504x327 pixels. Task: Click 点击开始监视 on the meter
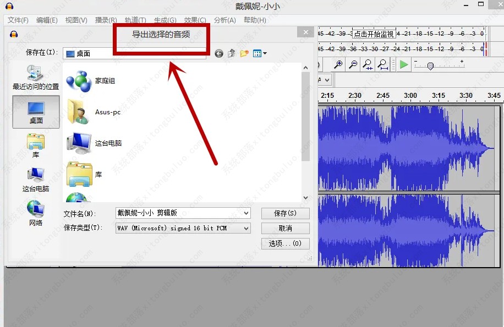click(374, 34)
